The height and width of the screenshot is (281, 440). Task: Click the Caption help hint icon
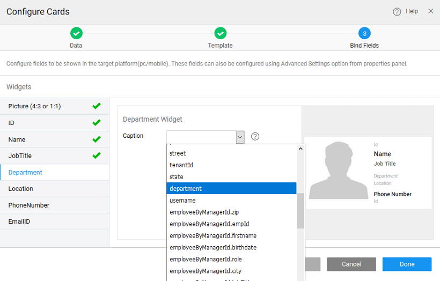pos(255,136)
